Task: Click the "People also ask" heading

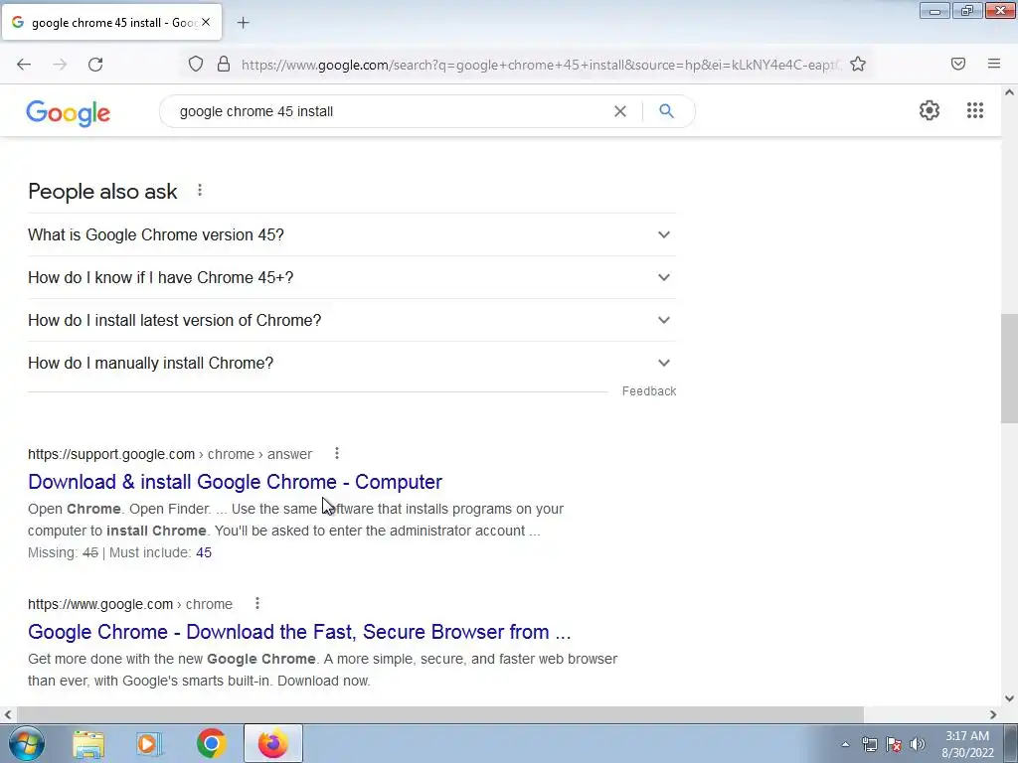Action: tap(102, 192)
